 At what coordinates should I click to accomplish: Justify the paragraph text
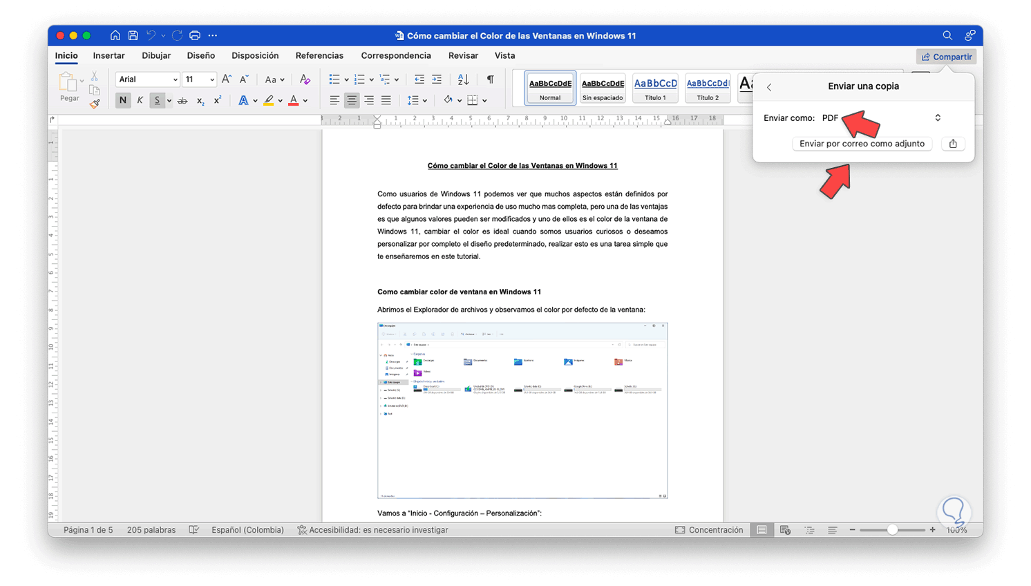(386, 101)
